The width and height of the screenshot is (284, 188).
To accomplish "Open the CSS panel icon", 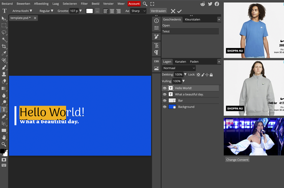I will click(x=156, y=61).
